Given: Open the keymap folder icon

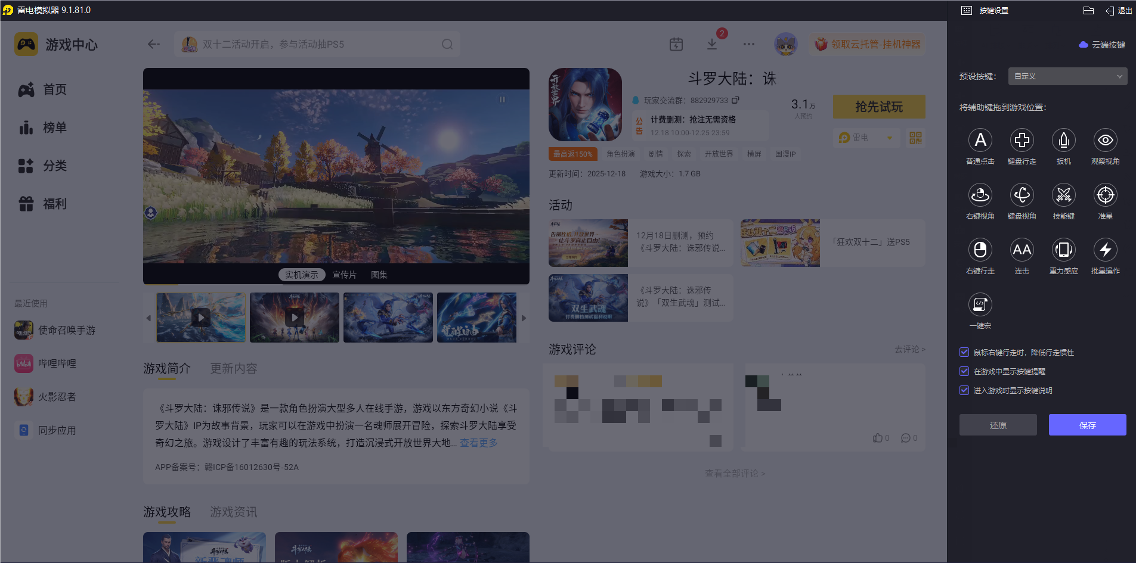Looking at the screenshot, I should (1088, 10).
